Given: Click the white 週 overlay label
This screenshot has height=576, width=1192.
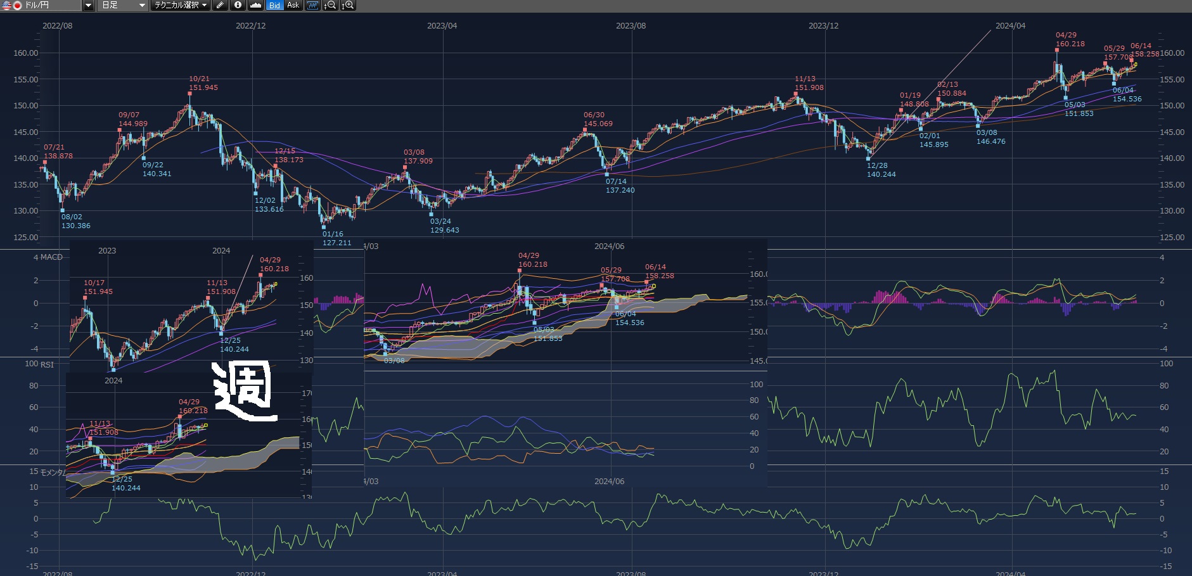Looking at the screenshot, I should coord(245,391).
